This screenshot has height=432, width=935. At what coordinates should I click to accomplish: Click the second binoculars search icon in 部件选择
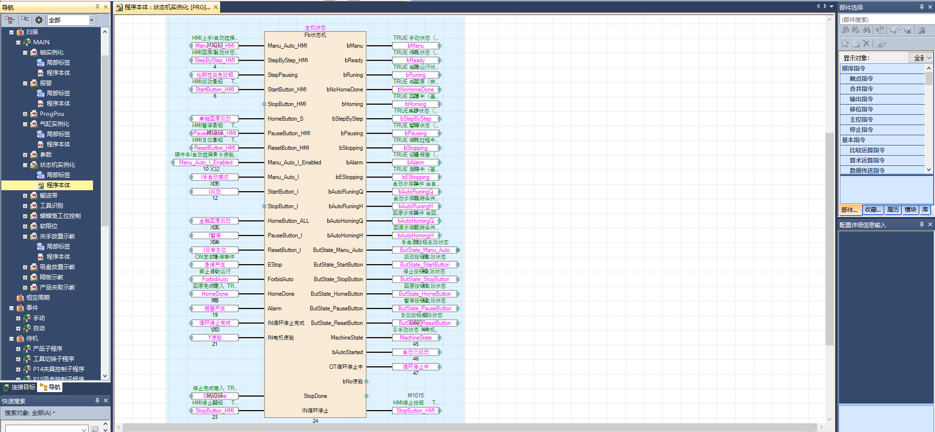[x=856, y=30]
